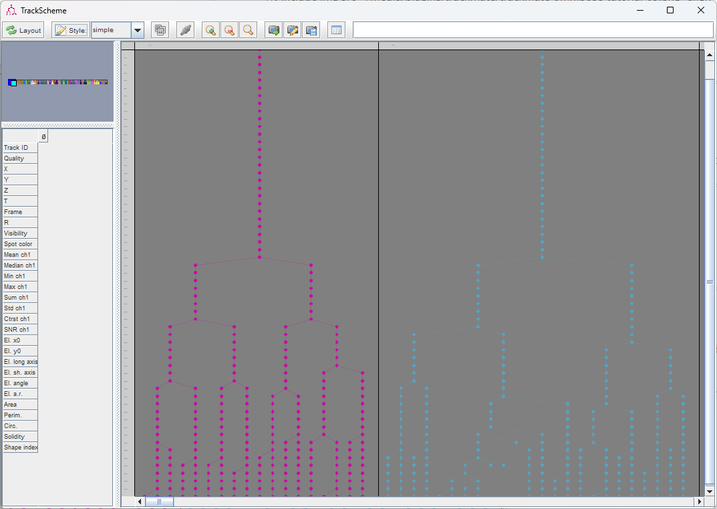Toggle the Ø average column button
This screenshot has width=717, height=509.
43,135
